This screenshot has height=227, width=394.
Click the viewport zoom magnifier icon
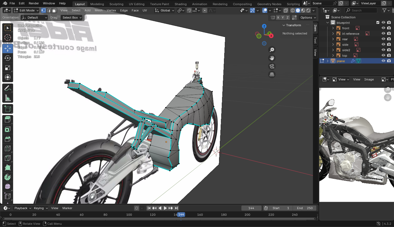tap(272, 50)
